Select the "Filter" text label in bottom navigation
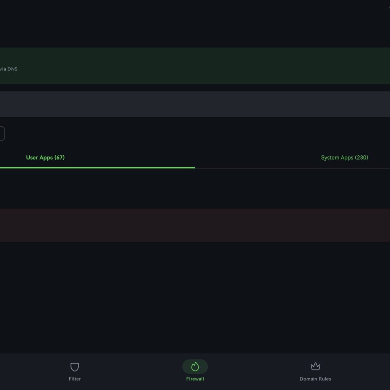Viewport: 390px width, 390px height. click(x=75, y=379)
